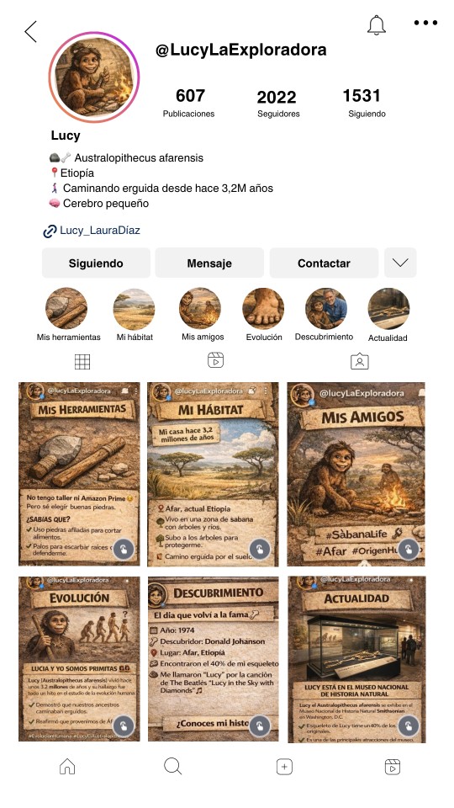Screen dimensions: 454x808
Task: Switch to the grid posts tab
Action: pos(82,362)
